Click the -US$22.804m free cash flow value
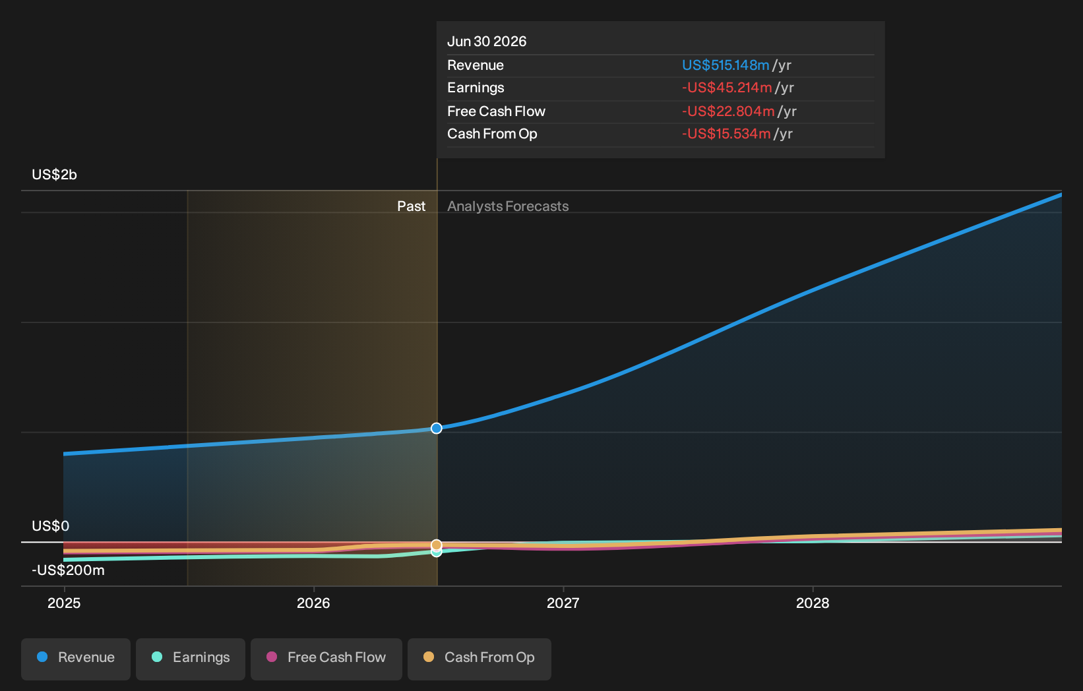This screenshot has width=1083, height=691. [x=728, y=111]
